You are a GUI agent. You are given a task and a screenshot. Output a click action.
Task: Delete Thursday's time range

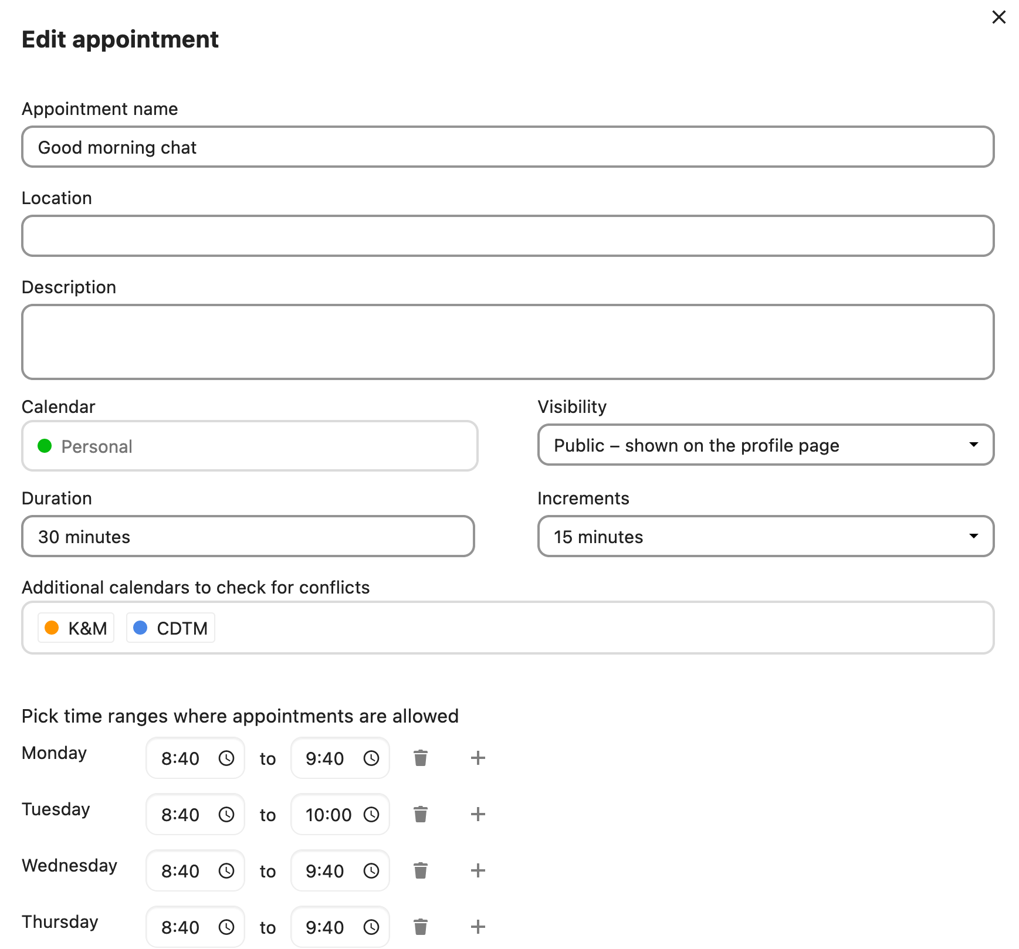(420, 927)
